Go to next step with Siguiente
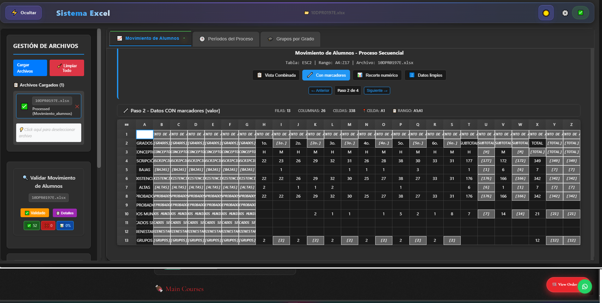 pos(377,91)
